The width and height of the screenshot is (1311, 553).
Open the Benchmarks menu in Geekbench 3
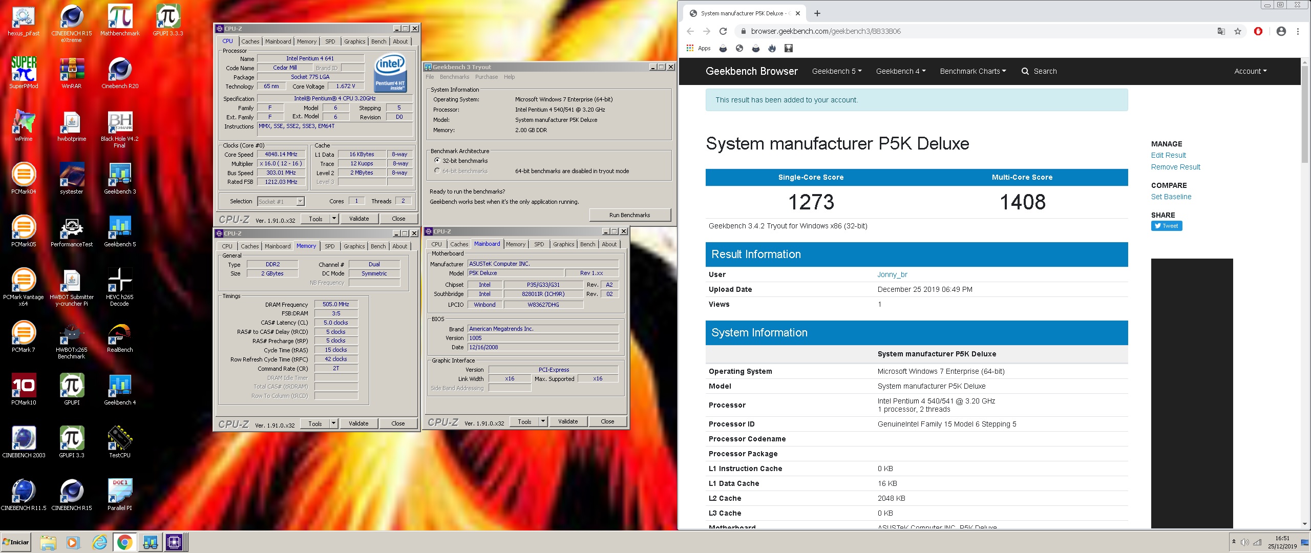tap(454, 77)
